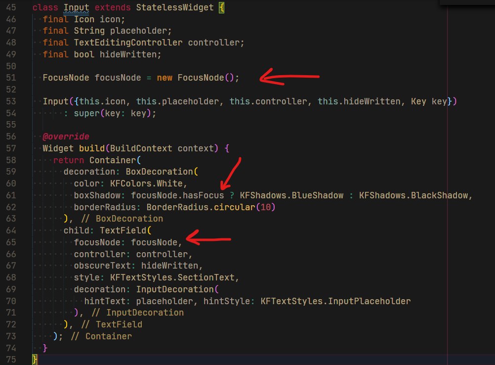Click 'KFShadows.BlackShadow' on line 61
Image resolution: width=495 pixels, height=365 pixels.
(x=413, y=195)
